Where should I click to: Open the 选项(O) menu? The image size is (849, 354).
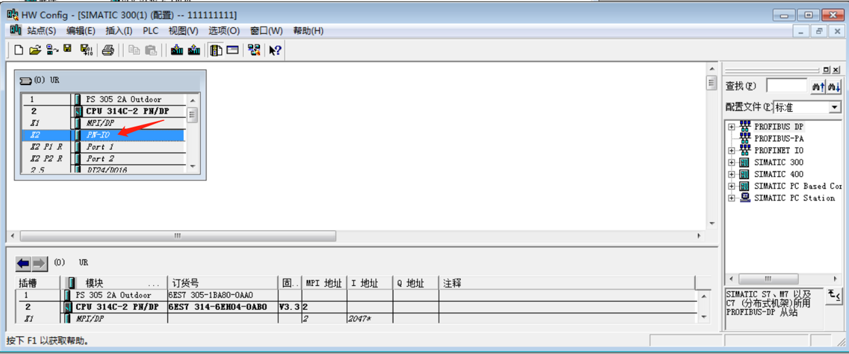224,31
